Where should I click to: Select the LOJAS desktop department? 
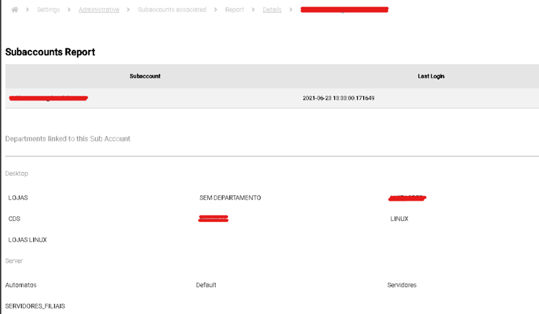pos(18,198)
